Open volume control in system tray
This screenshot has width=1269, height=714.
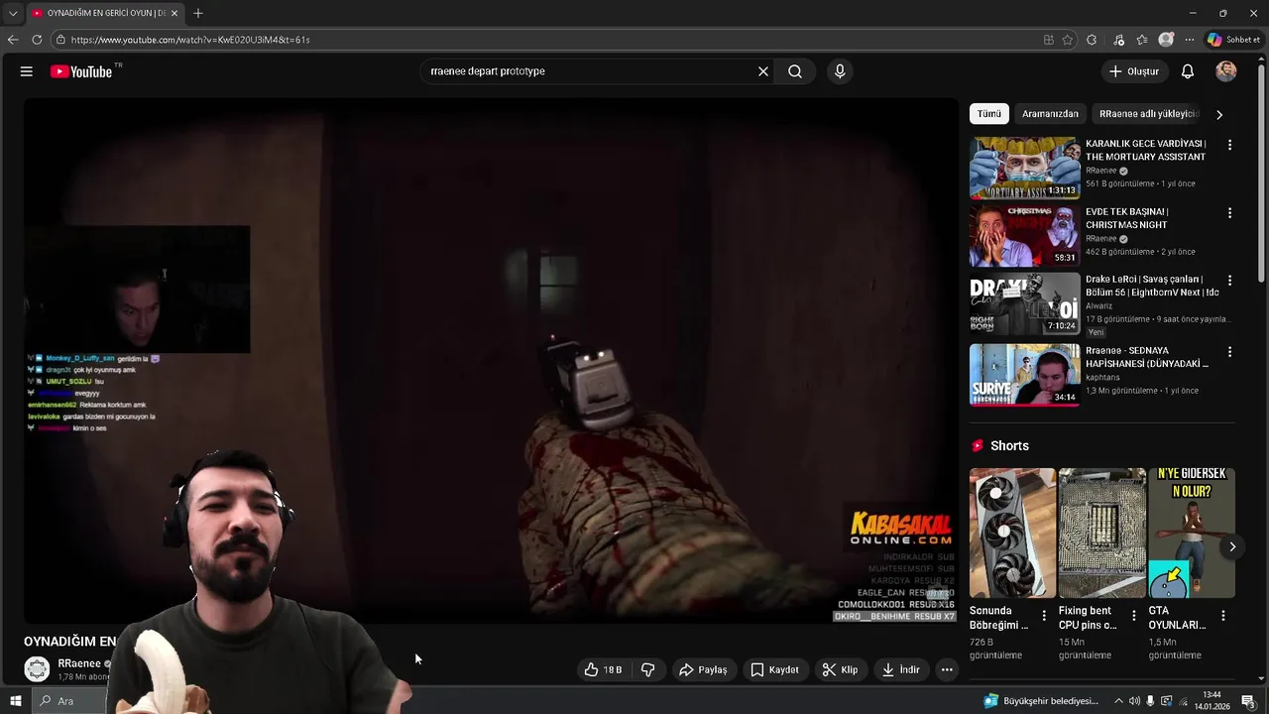1134,701
